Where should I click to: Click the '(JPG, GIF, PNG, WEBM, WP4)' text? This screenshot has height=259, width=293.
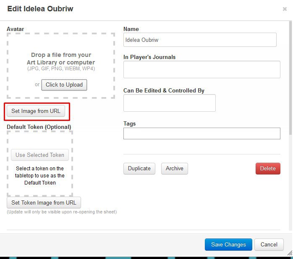[x=61, y=69]
